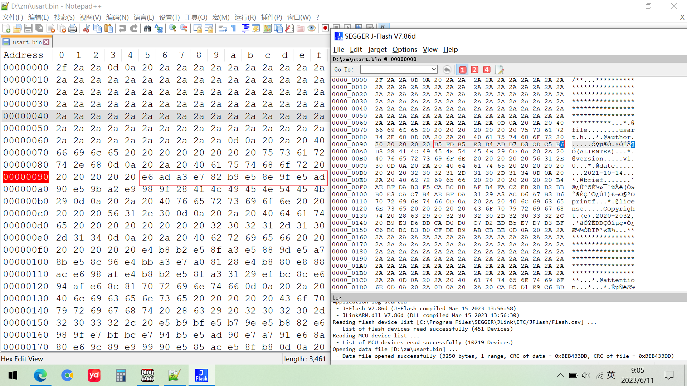Select 4-byte display width in J-Flash
Screen dimensions: 687x386
click(487, 70)
